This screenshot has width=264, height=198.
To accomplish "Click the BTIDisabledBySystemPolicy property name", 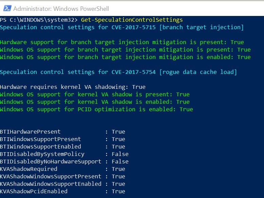I will tap(42, 154).
